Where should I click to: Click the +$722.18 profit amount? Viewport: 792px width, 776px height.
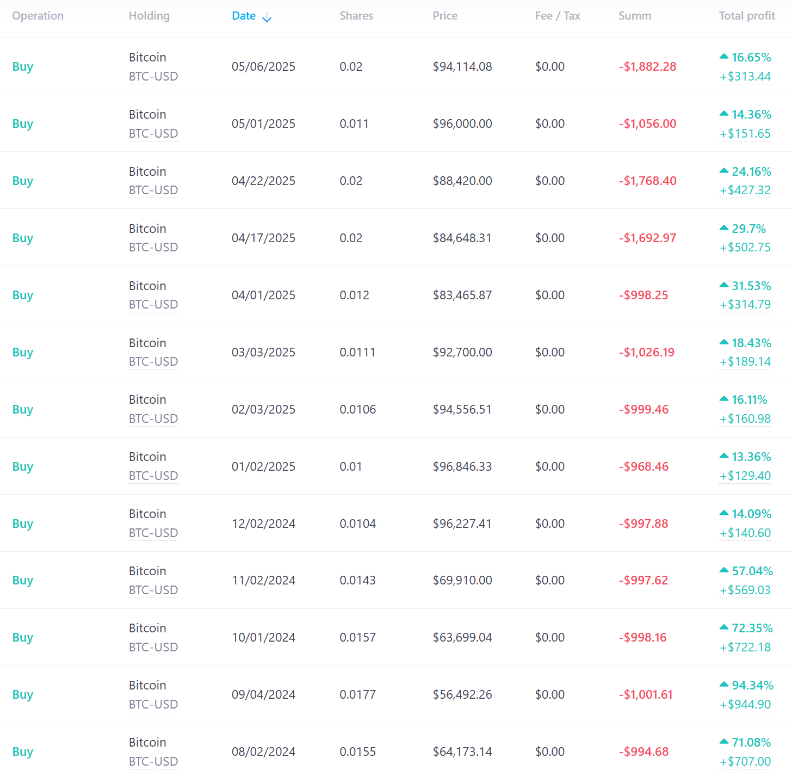point(745,647)
